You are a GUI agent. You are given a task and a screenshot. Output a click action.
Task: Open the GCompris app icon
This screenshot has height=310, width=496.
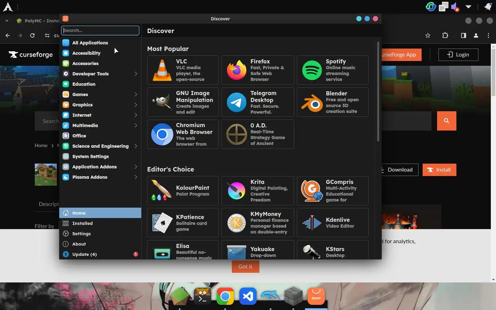click(312, 191)
